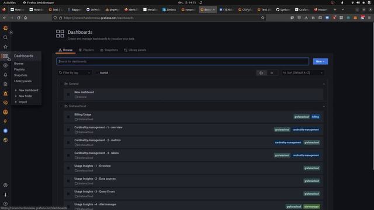Collapse the GrafanaCloud folder chevron
This screenshot has height=210, width=374.
point(324,106)
